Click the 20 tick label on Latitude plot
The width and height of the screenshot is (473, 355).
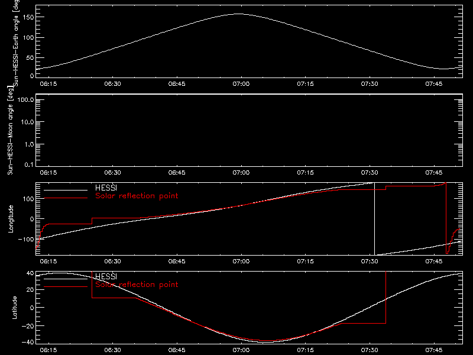pos(30,290)
